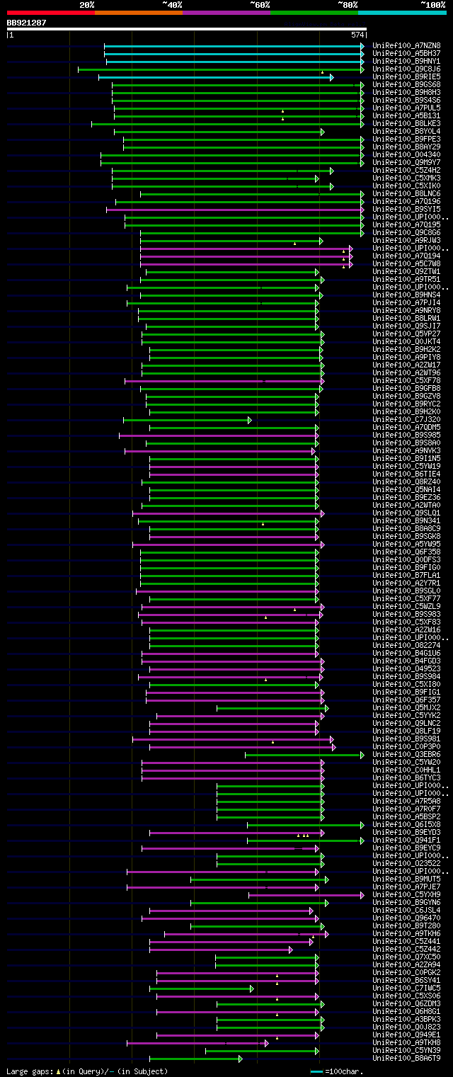Select the UniRef100_A5C7W8 label
Screen dimensions: 453x1077
pos(406,263)
